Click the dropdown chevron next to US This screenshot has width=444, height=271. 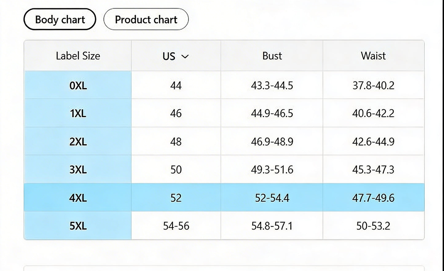(x=185, y=57)
